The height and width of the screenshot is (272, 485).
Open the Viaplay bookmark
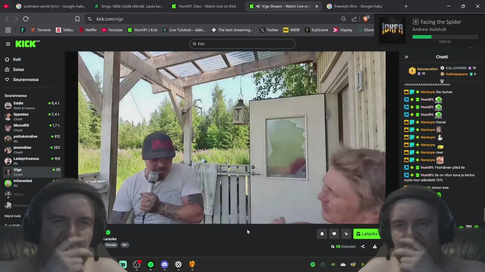[343, 30]
